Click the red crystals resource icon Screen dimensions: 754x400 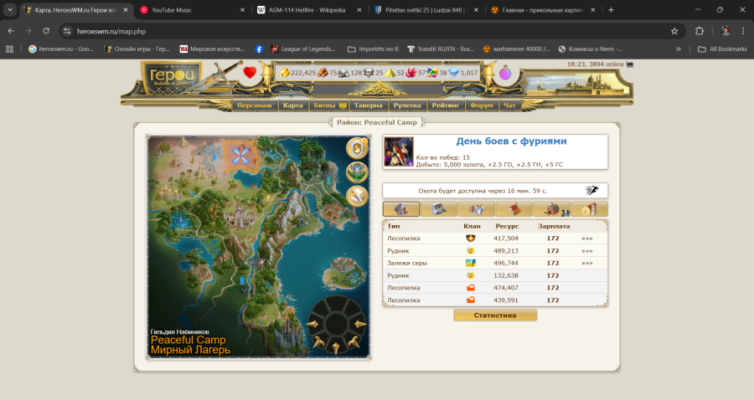click(411, 73)
